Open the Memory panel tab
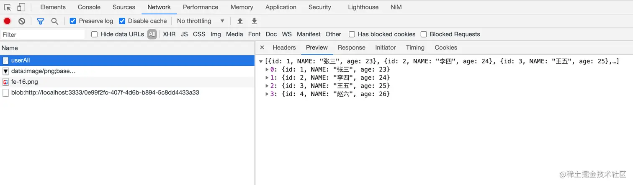This screenshot has height=185, width=633. click(242, 7)
